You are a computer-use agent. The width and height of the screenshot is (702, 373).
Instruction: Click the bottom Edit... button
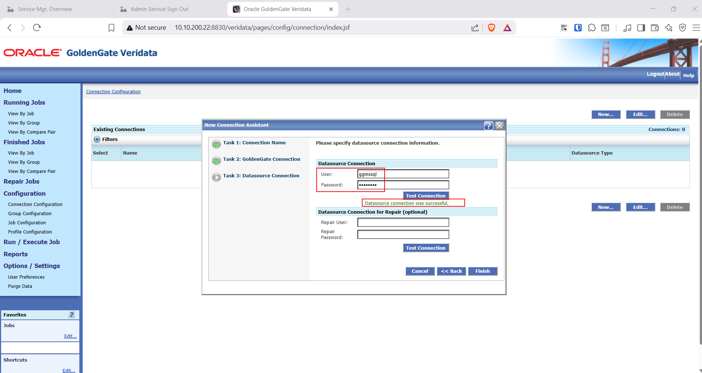click(x=640, y=207)
